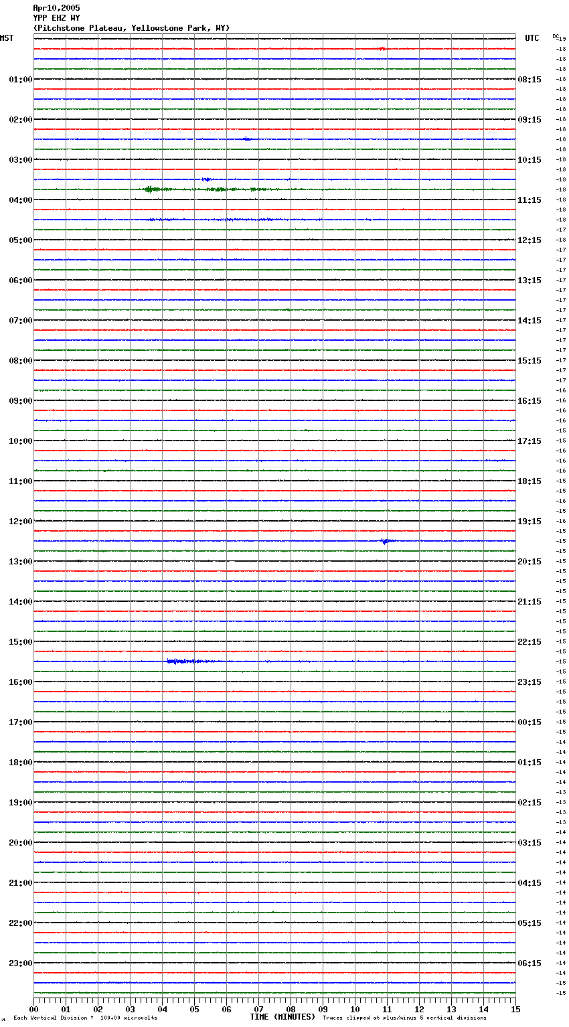Click the 06:15 UTC time label
569x1027 pixels.
[530, 963]
